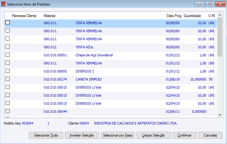Click the TINTA AZUL description
This screenshot has height=144, width=227.
click(x=84, y=47)
